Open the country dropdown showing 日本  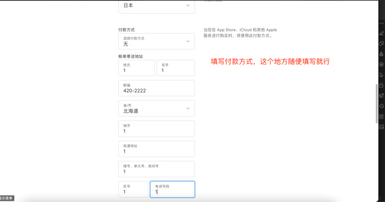[x=156, y=7]
